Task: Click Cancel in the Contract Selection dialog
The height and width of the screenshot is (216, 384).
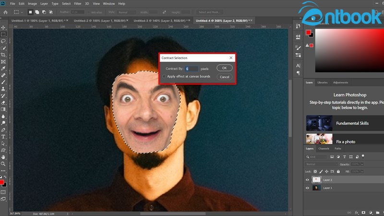Action: [224, 77]
